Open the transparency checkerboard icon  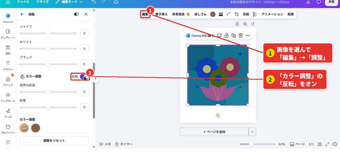[255, 14]
